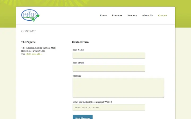
Task: Open the Vendors menu item
Action: 132,15
